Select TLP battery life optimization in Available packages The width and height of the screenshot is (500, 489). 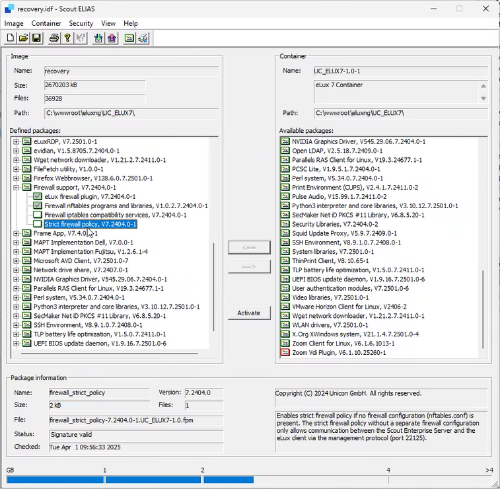coord(358,270)
